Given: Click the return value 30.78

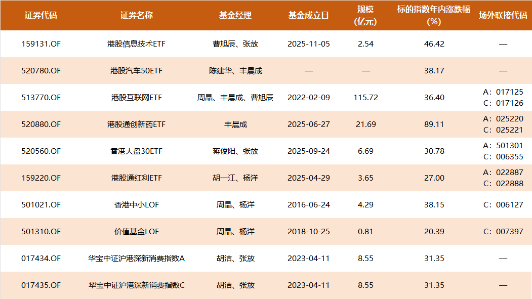Looking at the screenshot, I should click(434, 151).
